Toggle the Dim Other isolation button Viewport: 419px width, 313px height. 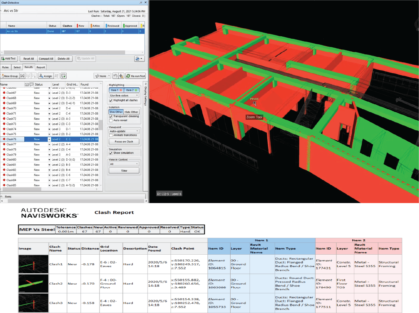pyautogui.click(x=116, y=112)
